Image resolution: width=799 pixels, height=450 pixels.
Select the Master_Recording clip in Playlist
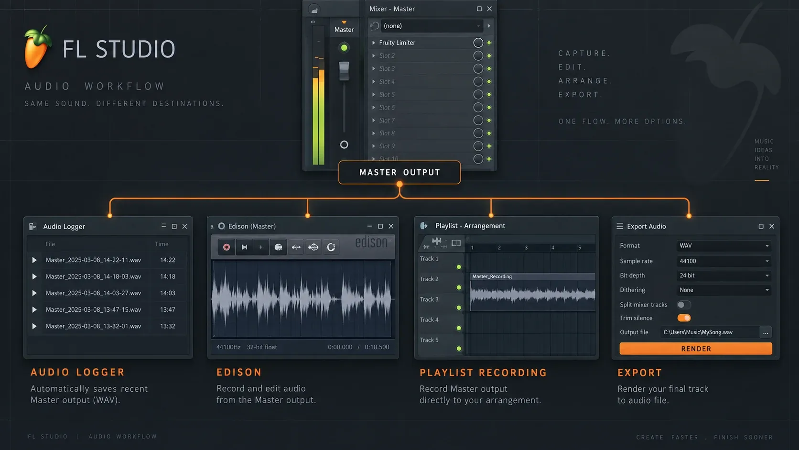coord(533,292)
